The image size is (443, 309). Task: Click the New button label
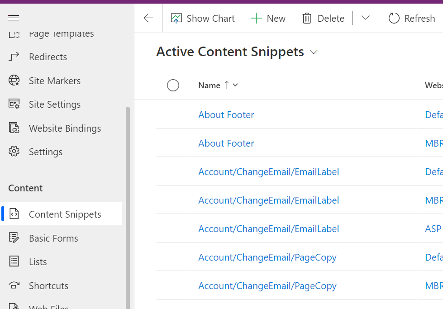[x=276, y=19]
